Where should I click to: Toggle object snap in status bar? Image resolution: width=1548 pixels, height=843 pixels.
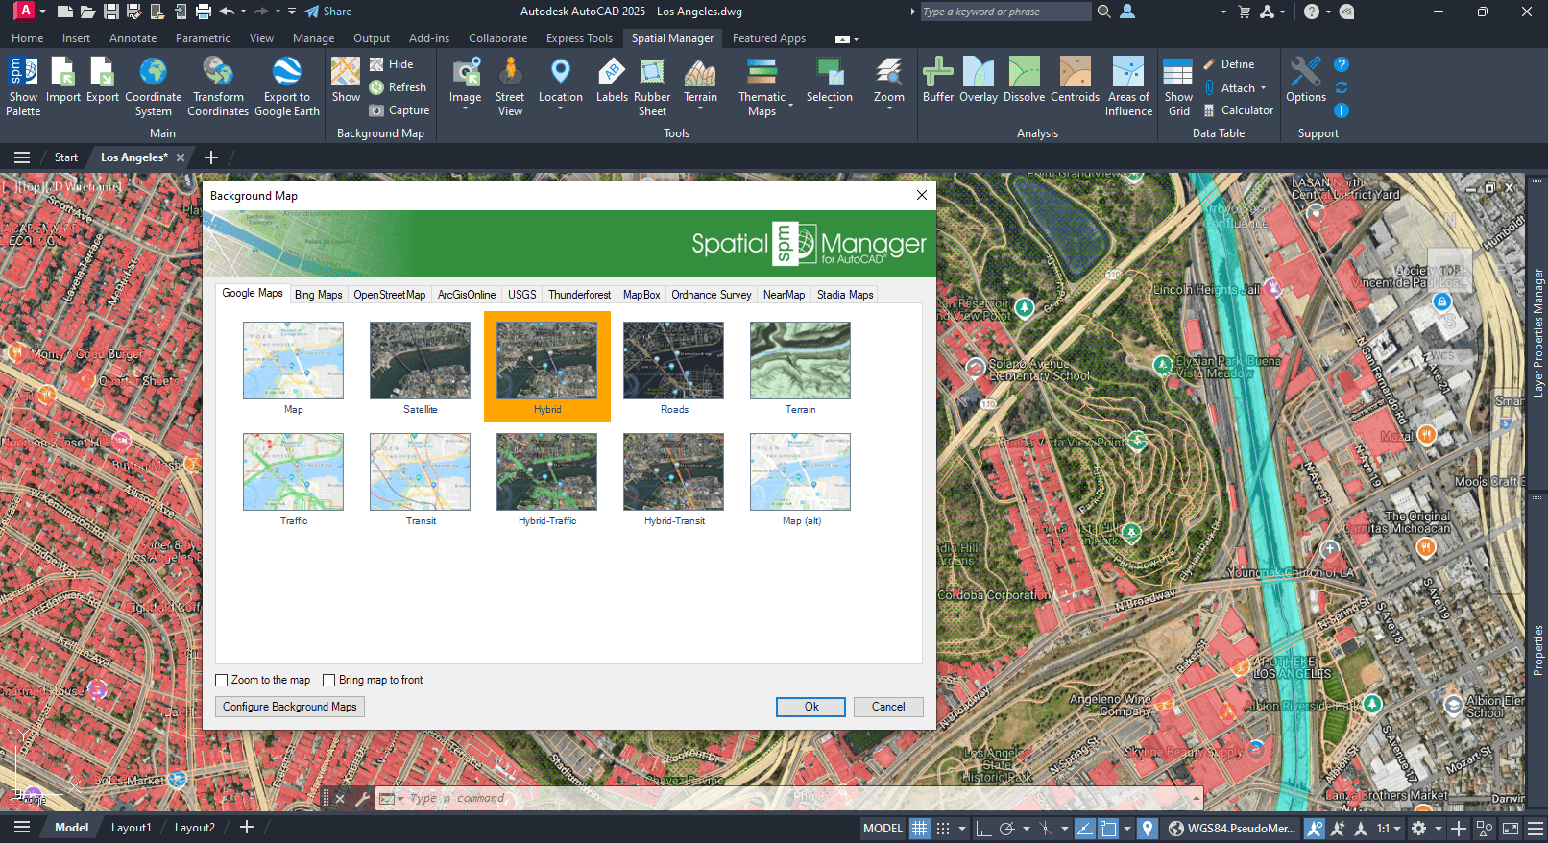(1108, 828)
